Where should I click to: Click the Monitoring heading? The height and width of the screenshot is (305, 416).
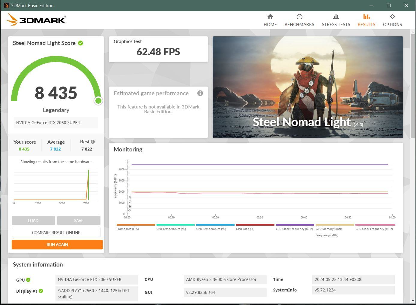pos(128,149)
